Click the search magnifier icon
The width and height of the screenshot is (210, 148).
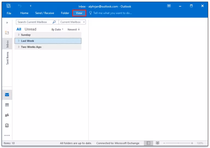click(x=54, y=22)
